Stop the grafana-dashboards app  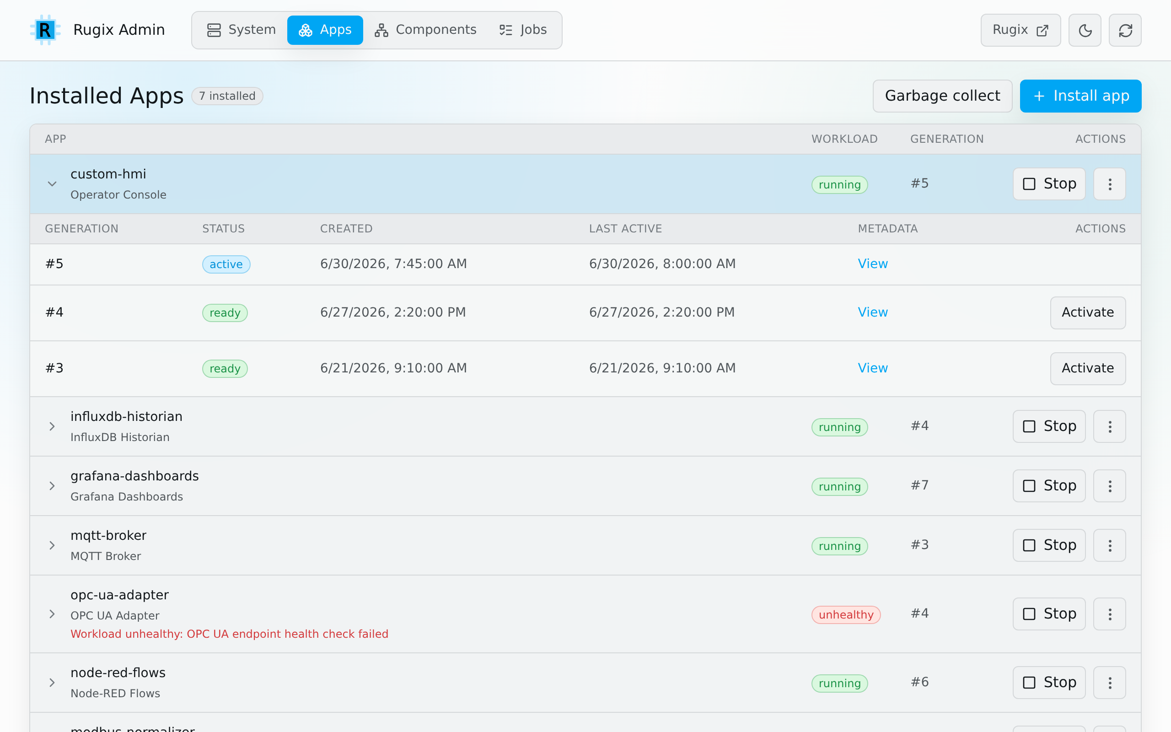coord(1049,486)
